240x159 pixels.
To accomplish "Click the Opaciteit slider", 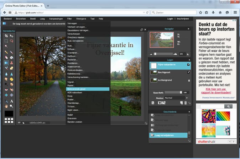I will coord(173,92).
